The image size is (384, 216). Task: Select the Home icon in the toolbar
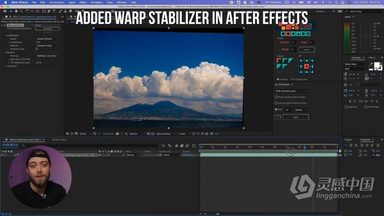pos(5,11)
